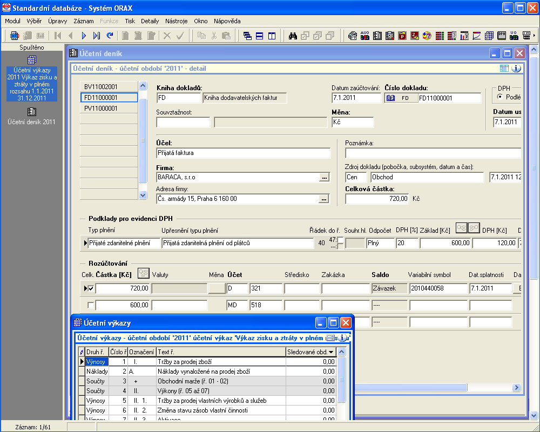Open the DPH book icon in toolbar
Screen dimensions: 540x432
[x=502, y=36]
